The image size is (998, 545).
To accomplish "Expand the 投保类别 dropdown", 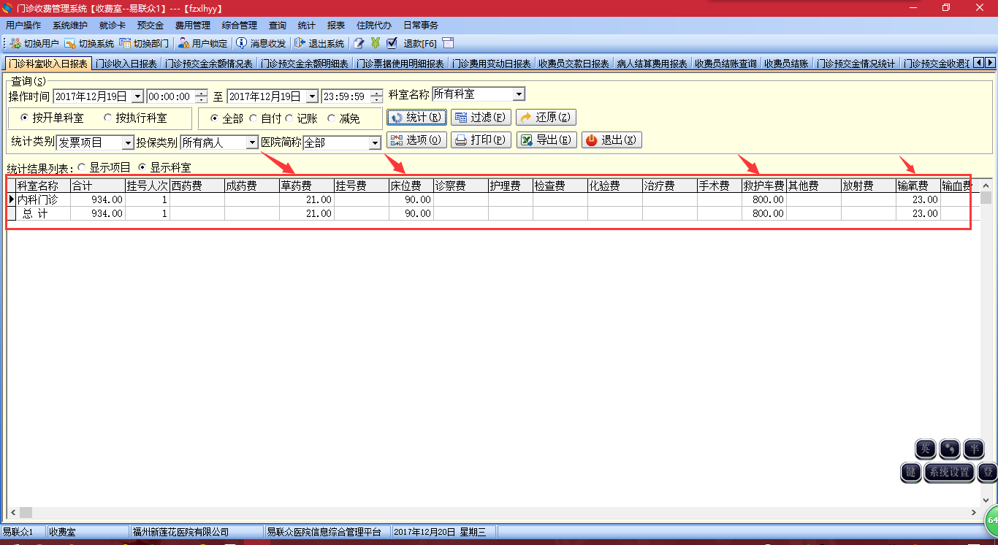I will [x=252, y=142].
